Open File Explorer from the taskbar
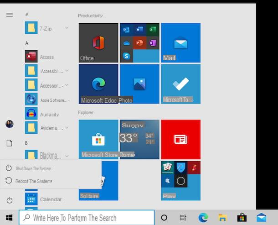278x225 pixels. click(222, 218)
